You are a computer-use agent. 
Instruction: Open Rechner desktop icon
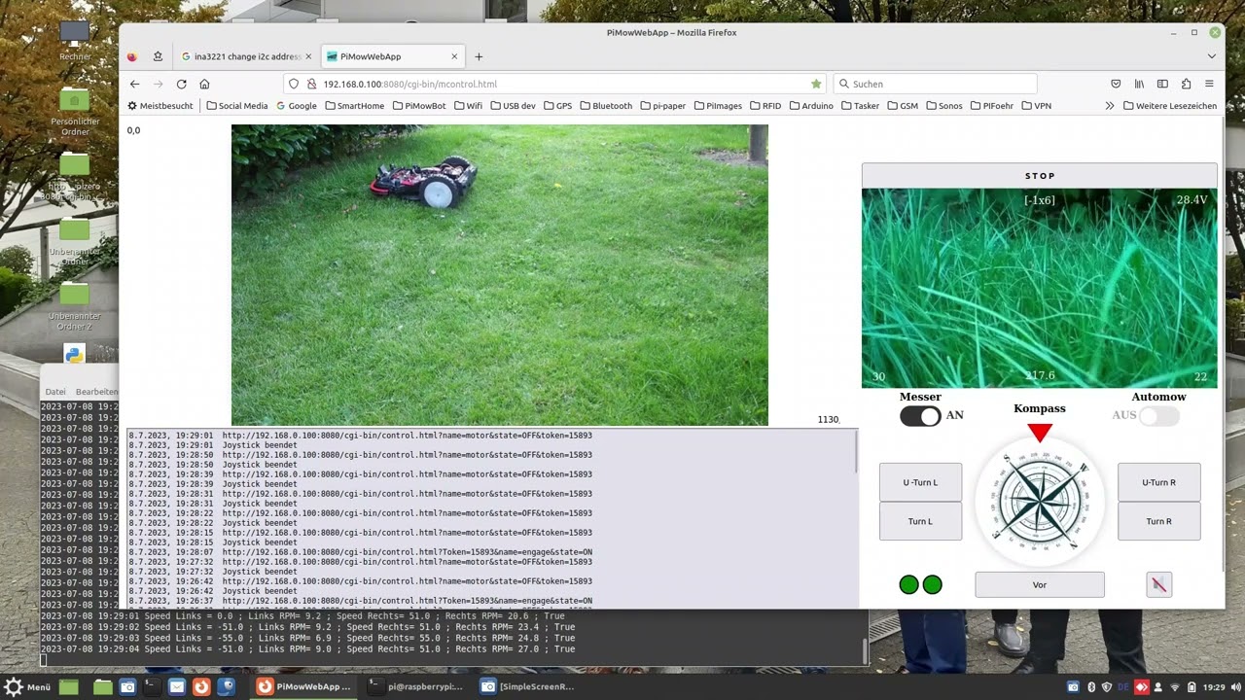coord(75,40)
